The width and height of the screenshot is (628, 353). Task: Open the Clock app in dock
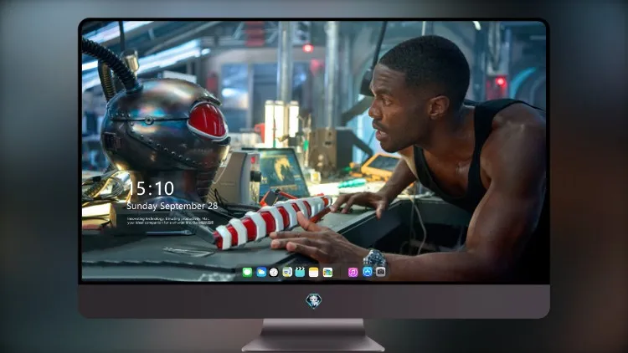(274, 272)
